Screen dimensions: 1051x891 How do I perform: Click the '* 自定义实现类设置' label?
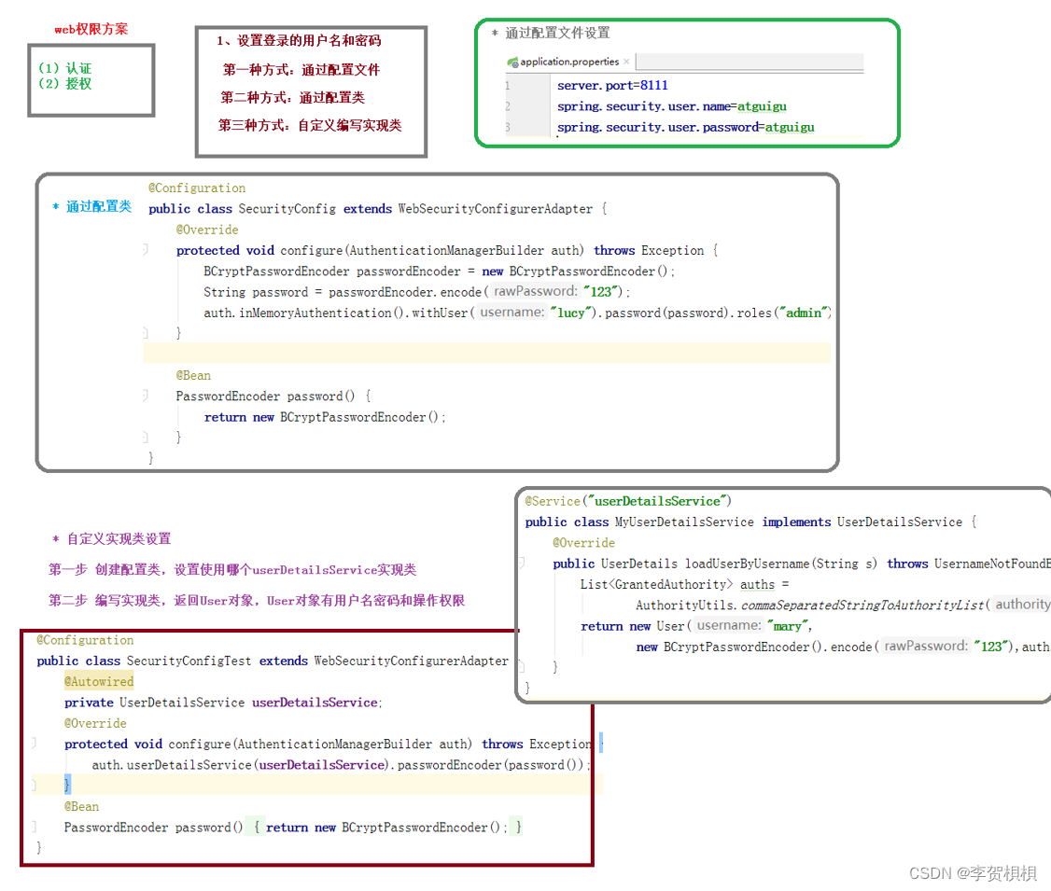(x=112, y=538)
